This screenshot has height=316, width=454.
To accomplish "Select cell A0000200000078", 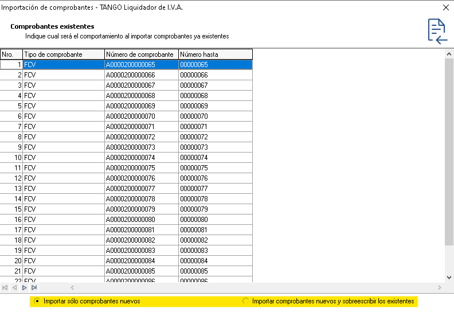I will 142,199.
